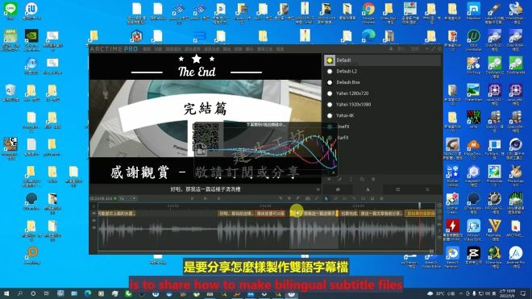Open the NVIDIA GeForce Experience desktop icon
Viewport: 532px width, 299px height.
tap(31, 39)
